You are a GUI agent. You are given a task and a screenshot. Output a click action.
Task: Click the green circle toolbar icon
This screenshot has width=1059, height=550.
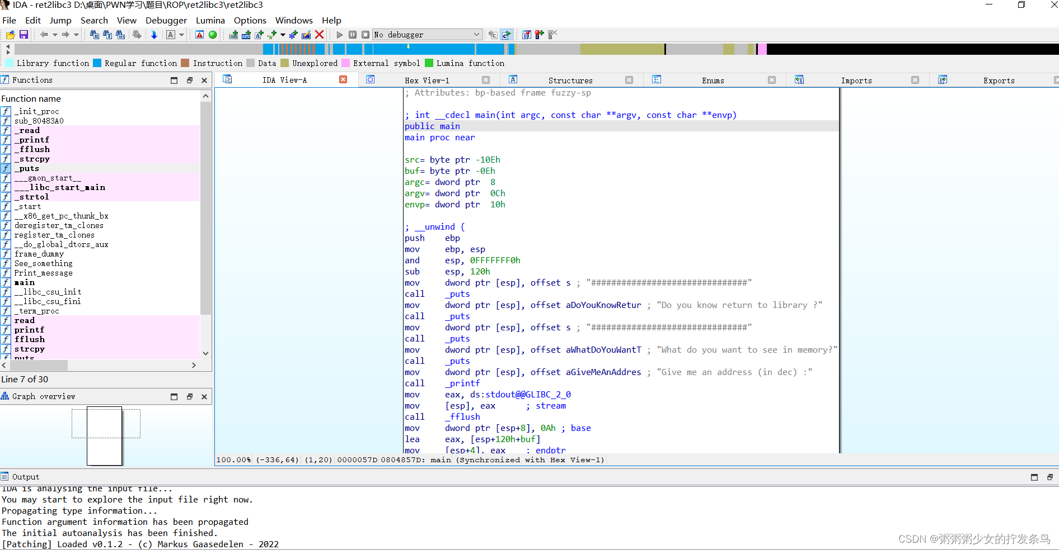click(213, 35)
